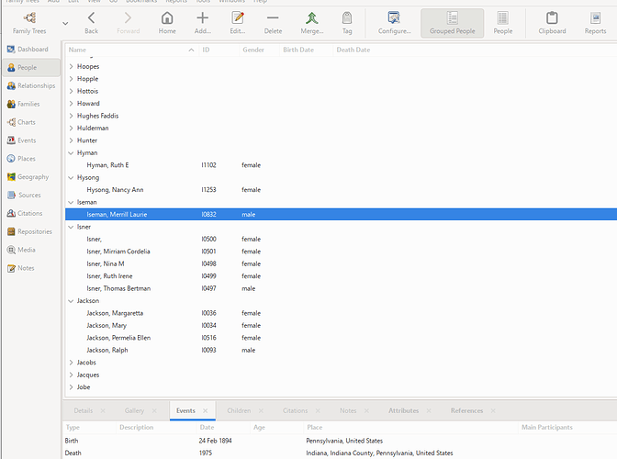617x459 pixels.
Task: Merge selected people
Action: click(312, 23)
